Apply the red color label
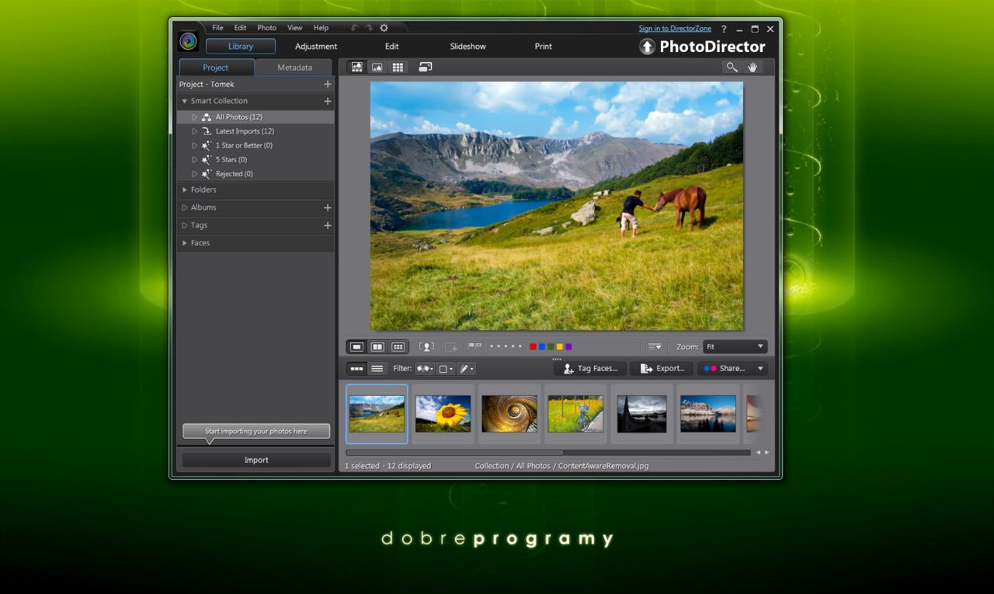This screenshot has height=594, width=994. [x=533, y=347]
